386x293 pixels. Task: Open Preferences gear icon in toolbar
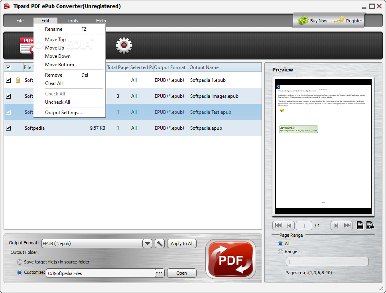pos(124,46)
